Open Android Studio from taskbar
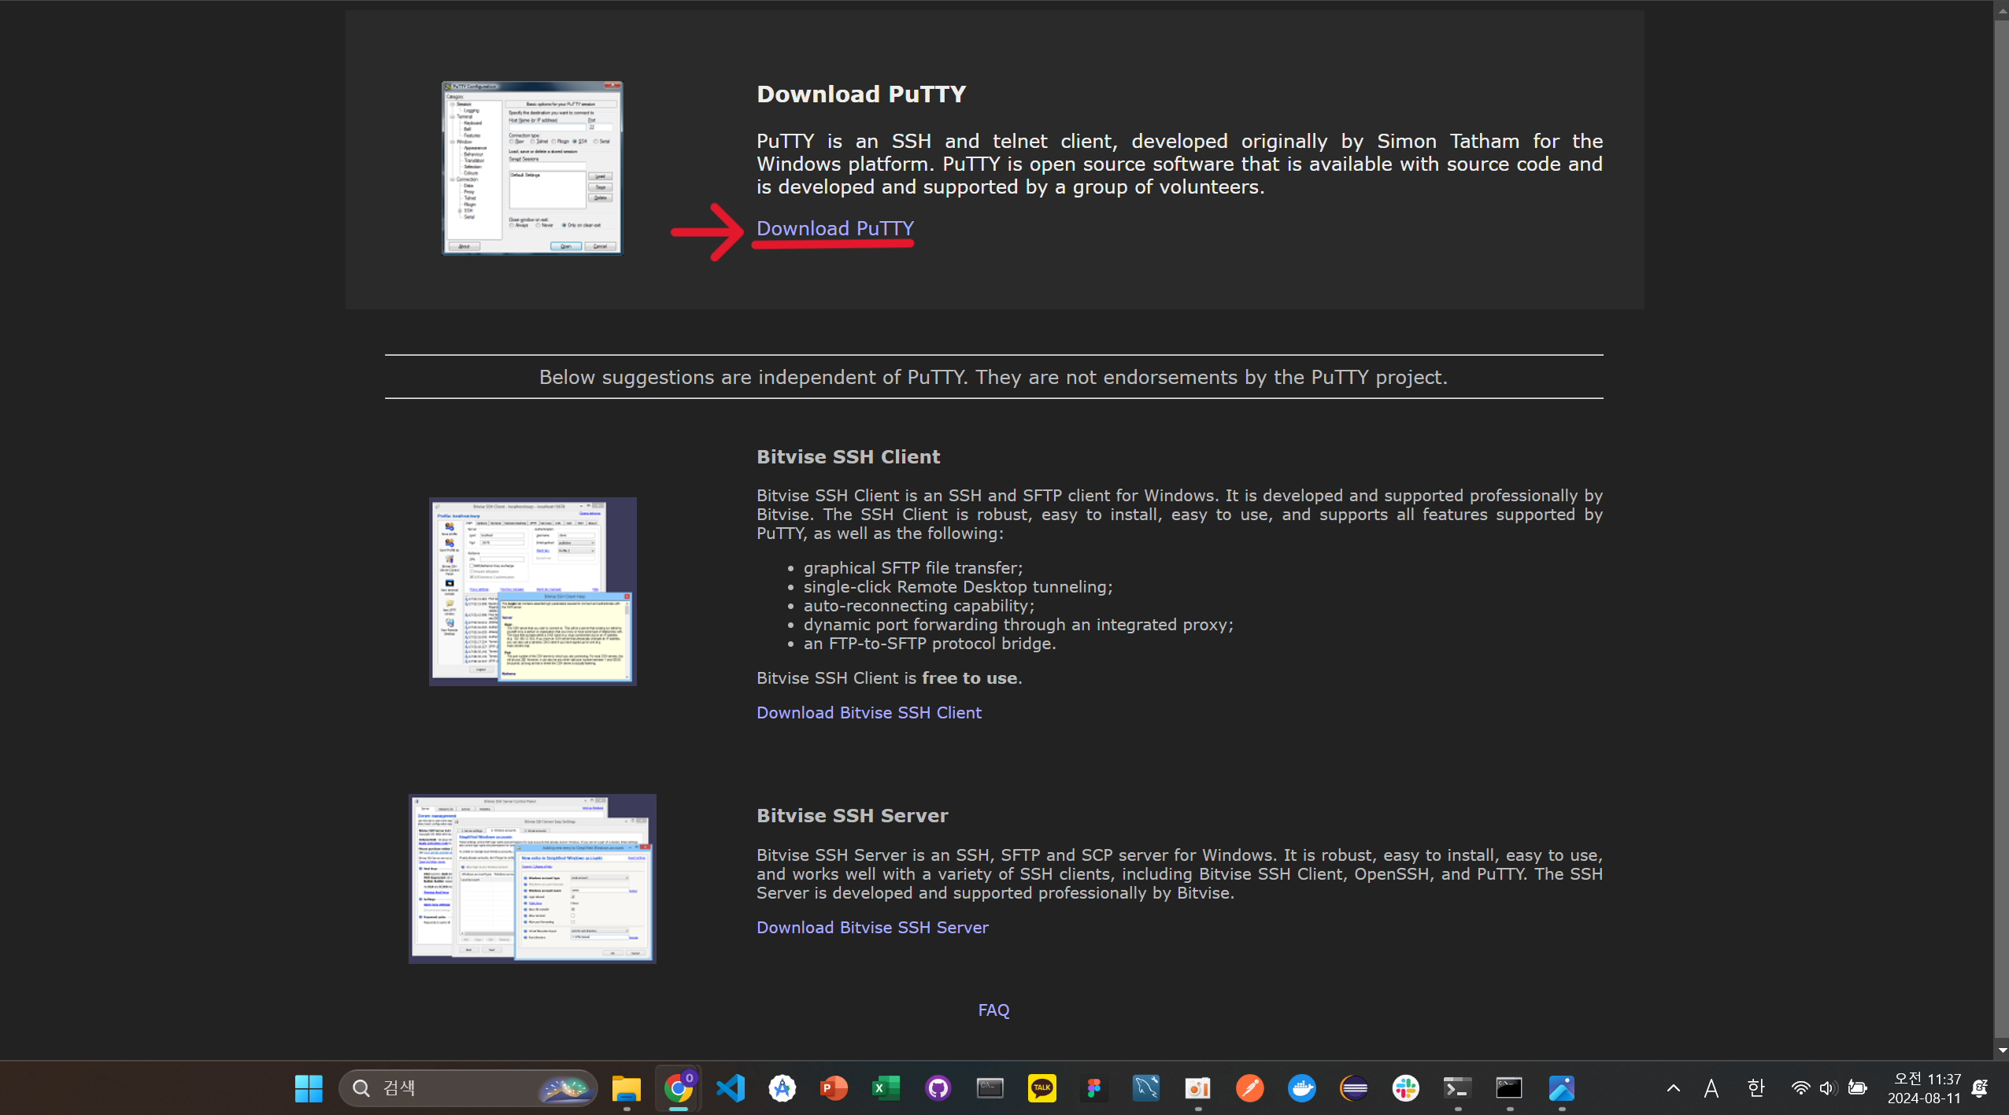This screenshot has height=1115, width=2009. (783, 1088)
